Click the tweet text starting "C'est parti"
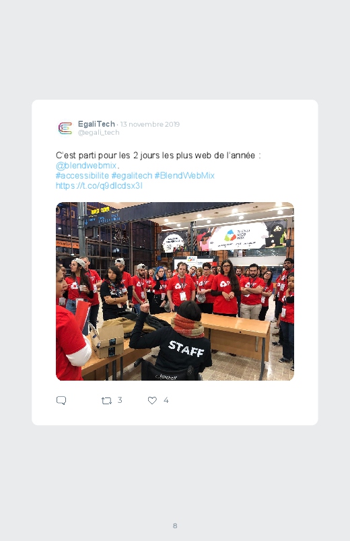The width and height of the screenshot is (350, 541). pos(158,155)
